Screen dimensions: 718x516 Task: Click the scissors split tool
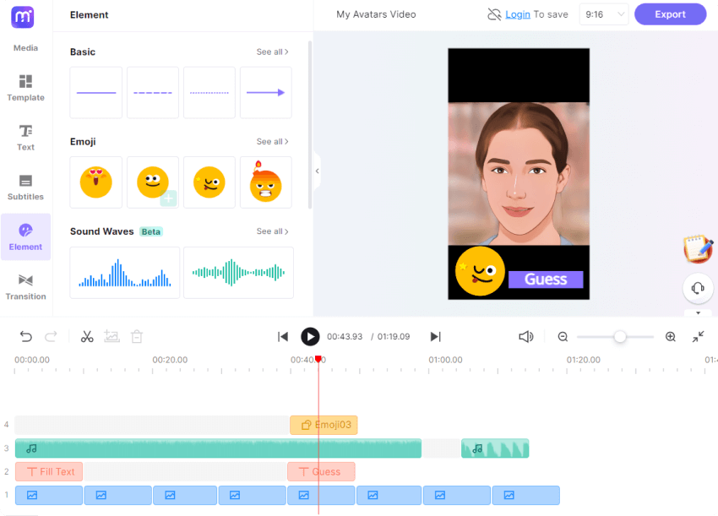[87, 337]
